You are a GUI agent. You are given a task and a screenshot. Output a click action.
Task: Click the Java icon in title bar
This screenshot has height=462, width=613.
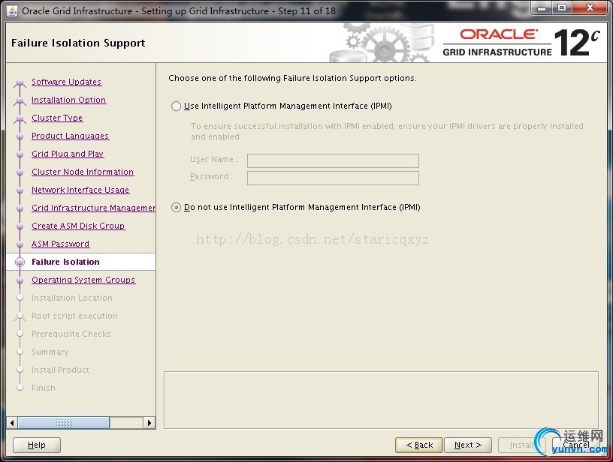pyautogui.click(x=12, y=11)
